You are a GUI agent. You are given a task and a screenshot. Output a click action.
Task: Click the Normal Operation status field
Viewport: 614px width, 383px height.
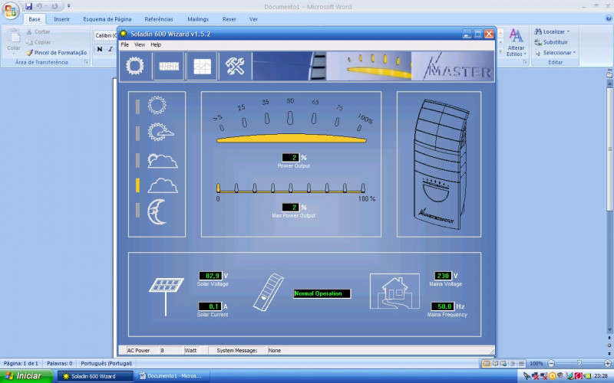click(322, 293)
